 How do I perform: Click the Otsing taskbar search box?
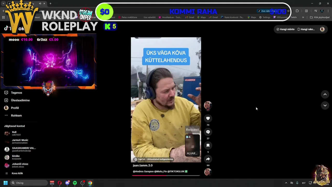[29, 183]
